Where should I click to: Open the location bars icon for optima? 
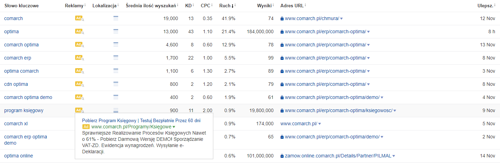[x=116, y=31]
